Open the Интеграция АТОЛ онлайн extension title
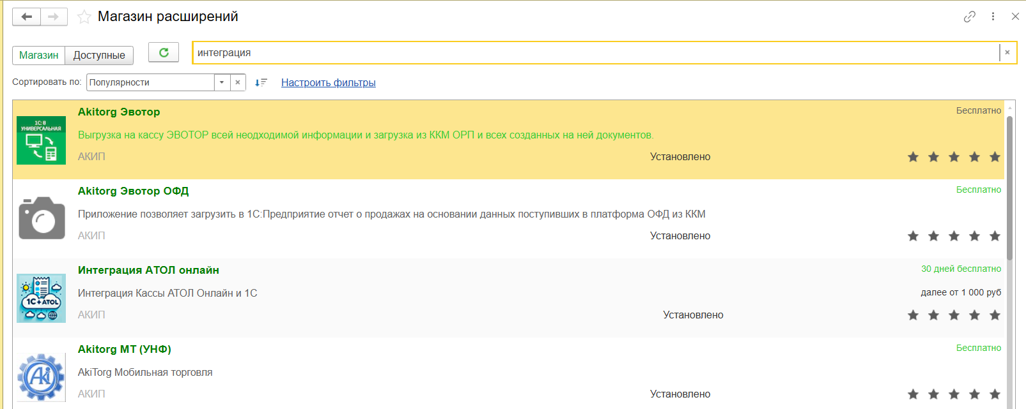The height and width of the screenshot is (409, 1026). tap(148, 270)
